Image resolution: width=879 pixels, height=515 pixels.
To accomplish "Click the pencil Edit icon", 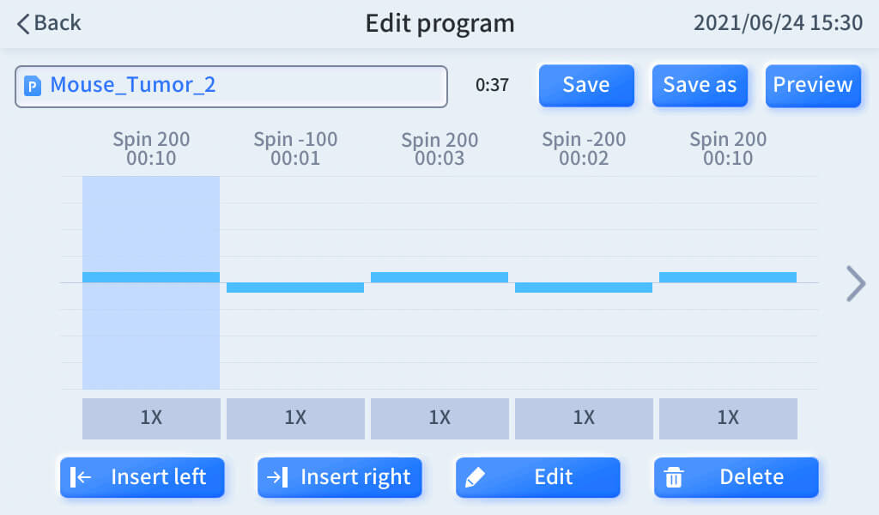I will point(475,478).
